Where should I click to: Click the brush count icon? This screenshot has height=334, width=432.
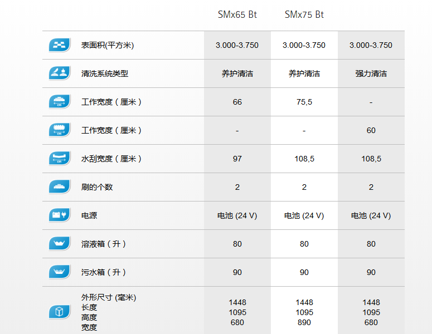[x=60, y=187]
